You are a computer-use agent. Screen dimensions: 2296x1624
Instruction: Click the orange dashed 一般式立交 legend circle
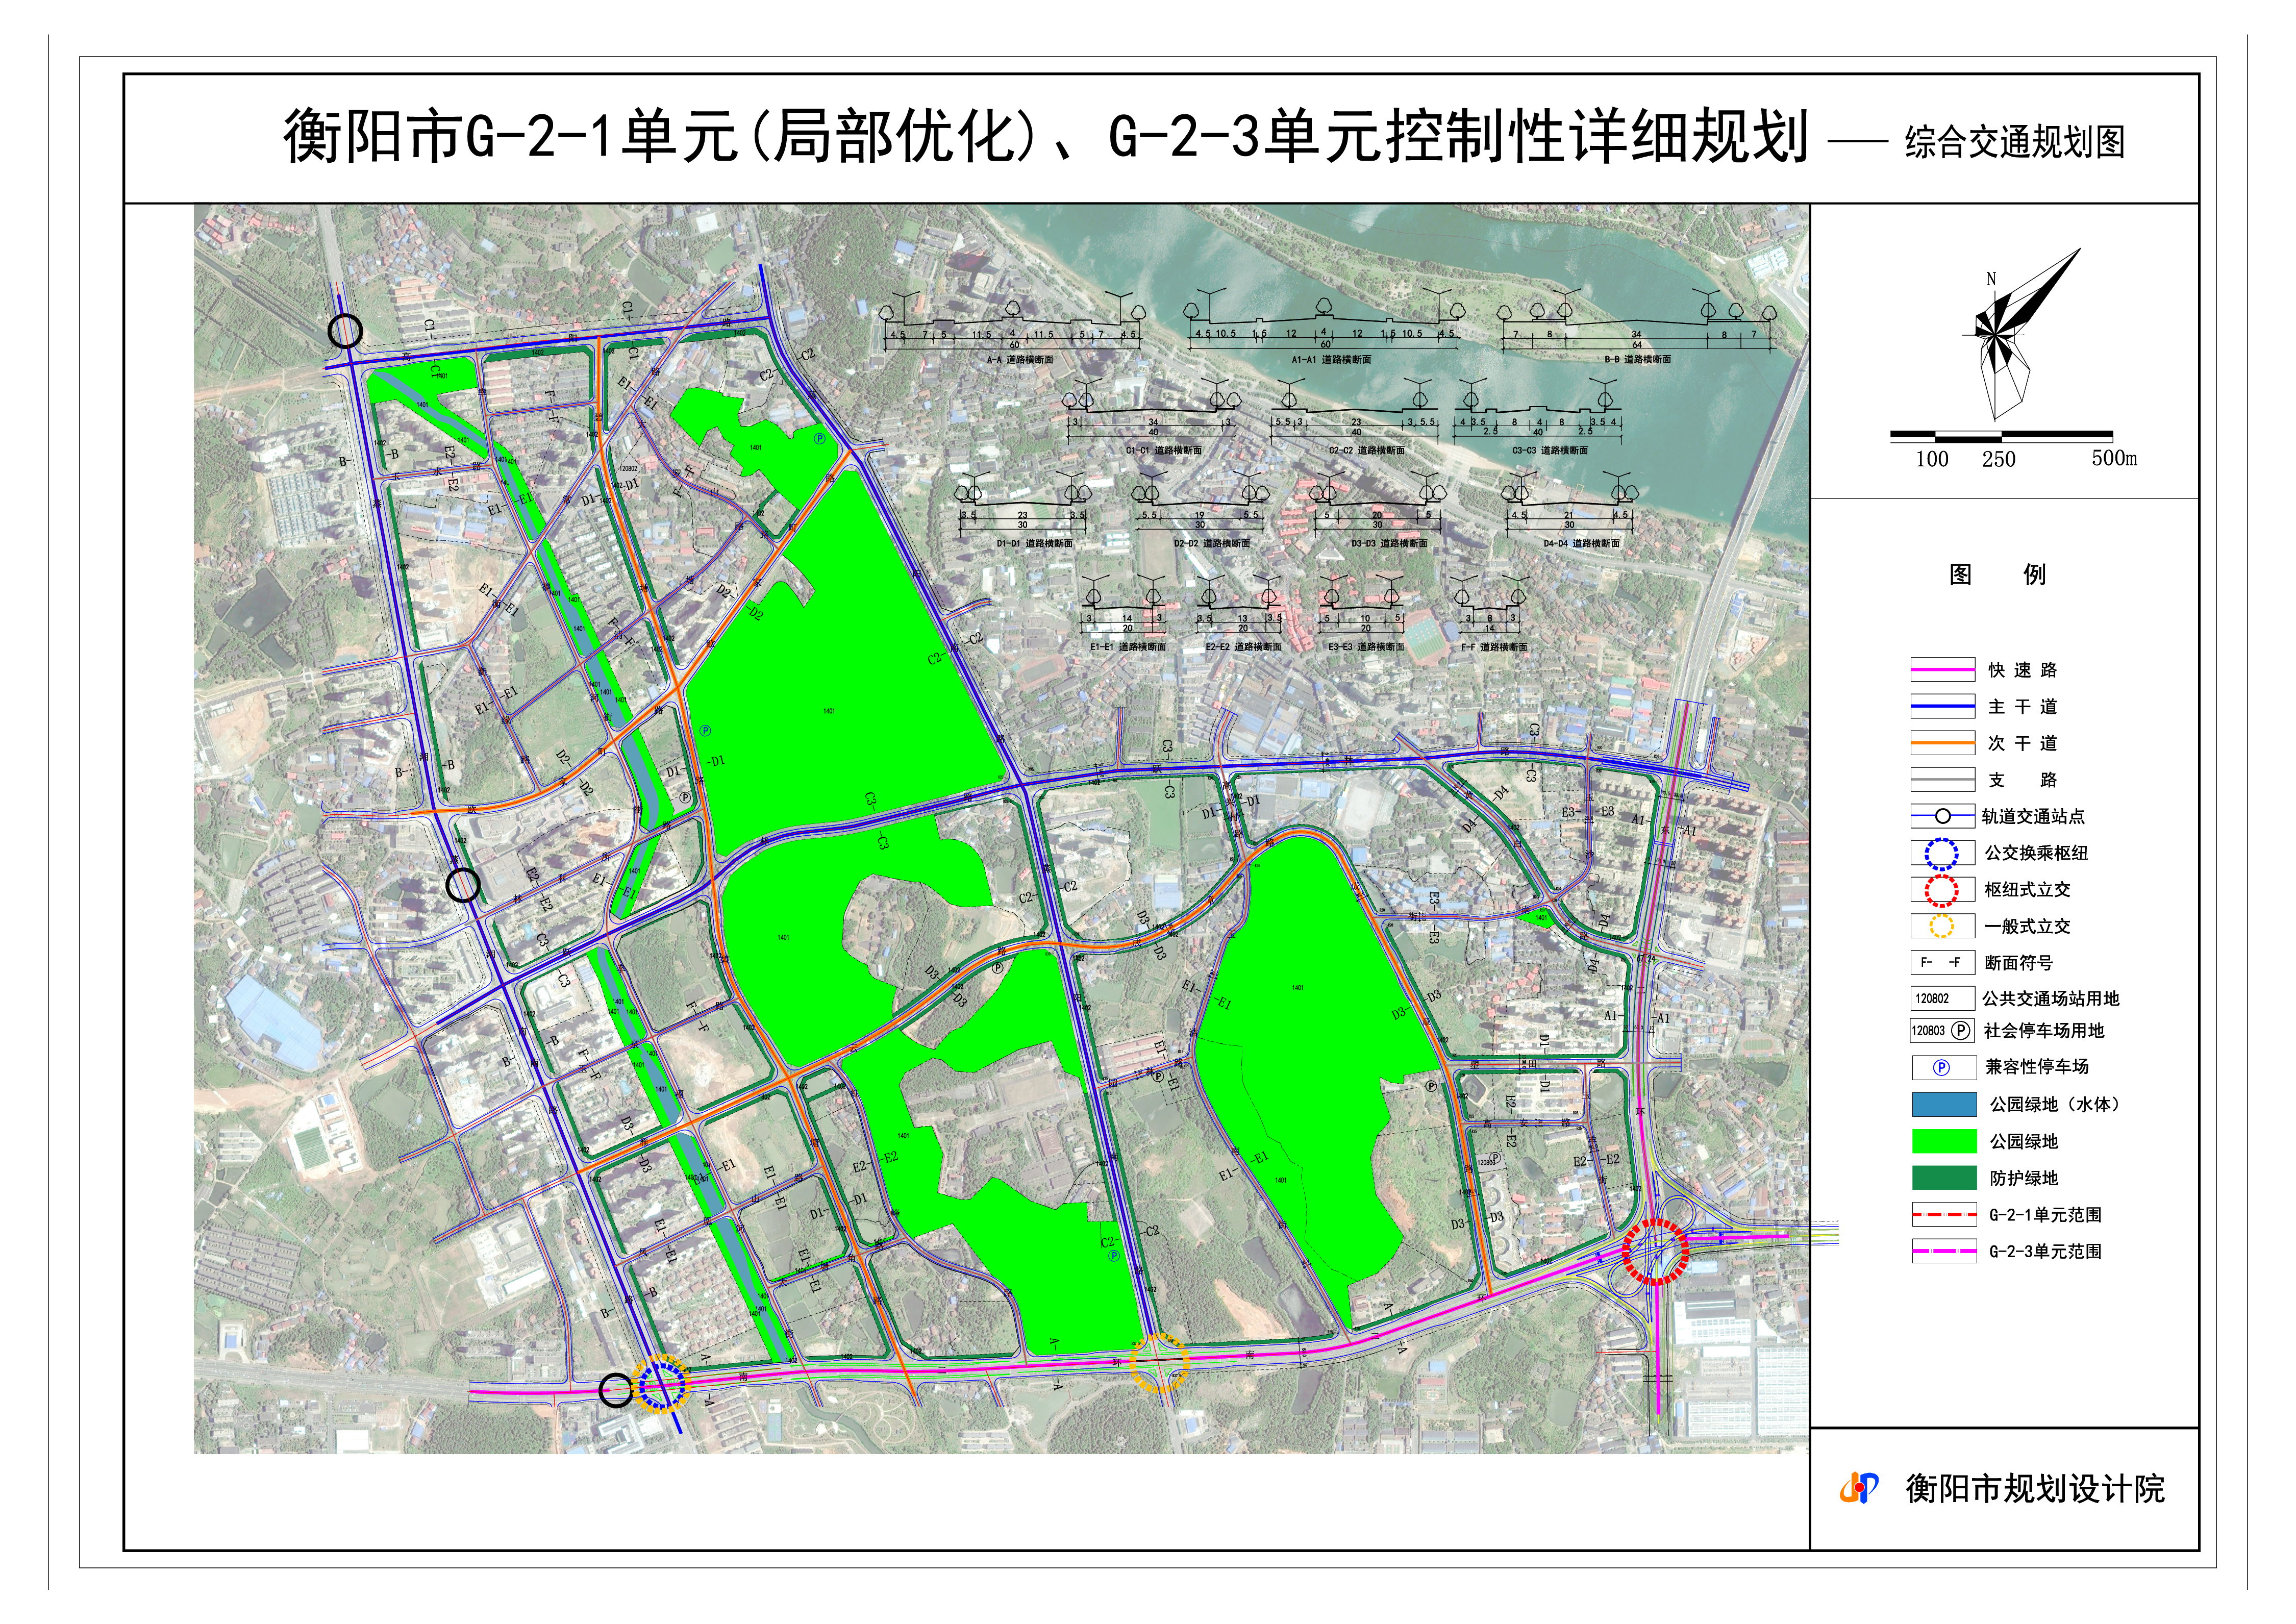[1941, 926]
